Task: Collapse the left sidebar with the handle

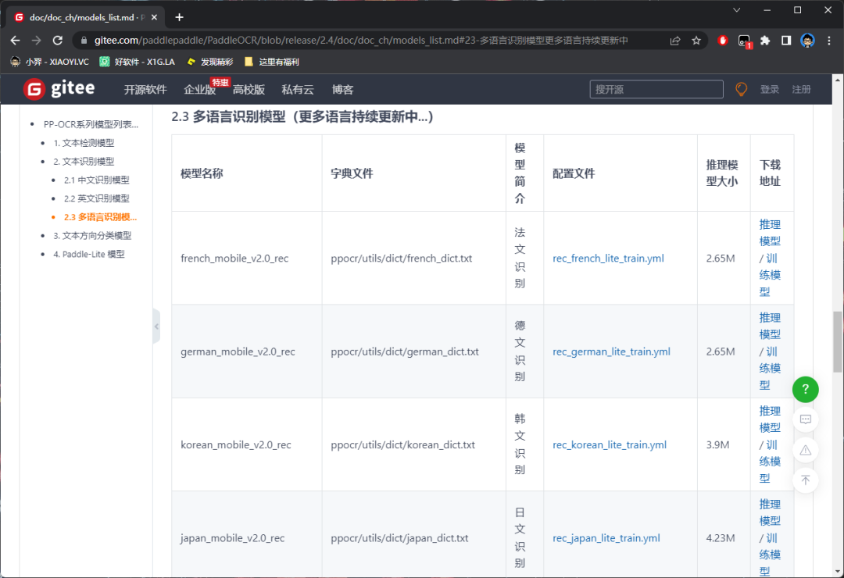Action: click(x=156, y=326)
